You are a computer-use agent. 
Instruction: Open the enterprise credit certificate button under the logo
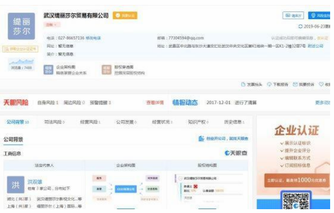(20, 49)
